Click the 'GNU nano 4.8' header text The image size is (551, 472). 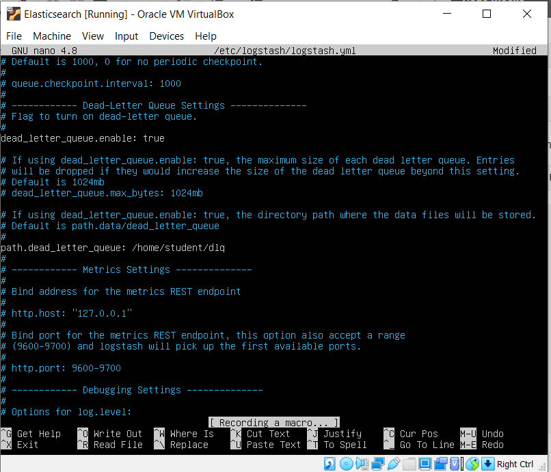[x=44, y=51]
